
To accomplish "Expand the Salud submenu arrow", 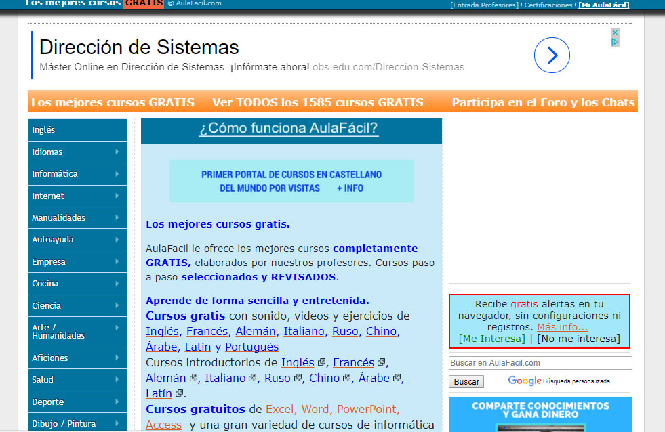I will point(117,379).
